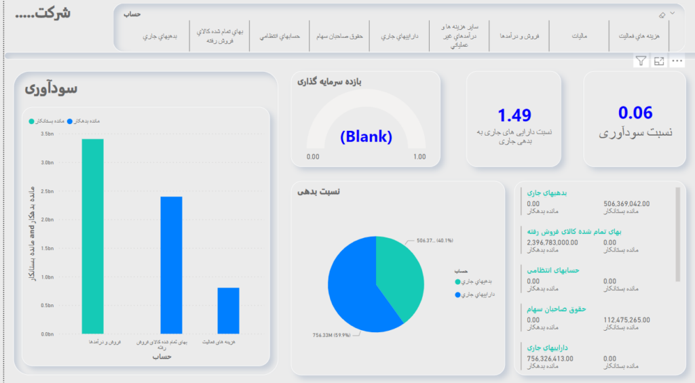This screenshot has width=695, height=383.
Task: Click the 506,369,042.00 value
Action: click(626, 204)
